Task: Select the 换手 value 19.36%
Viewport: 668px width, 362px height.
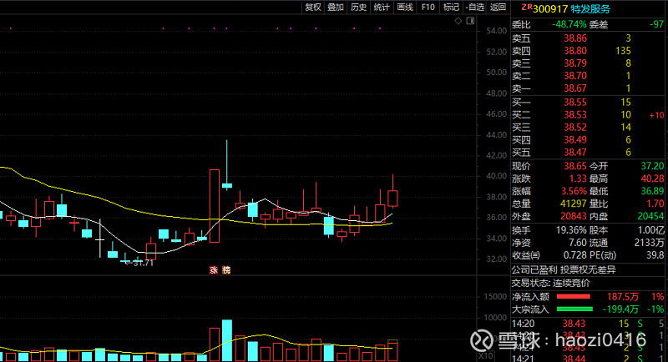Action: 571,230
